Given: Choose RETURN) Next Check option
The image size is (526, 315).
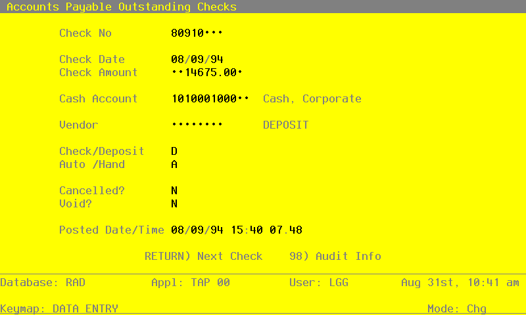Looking at the screenshot, I should pyautogui.click(x=203, y=256).
